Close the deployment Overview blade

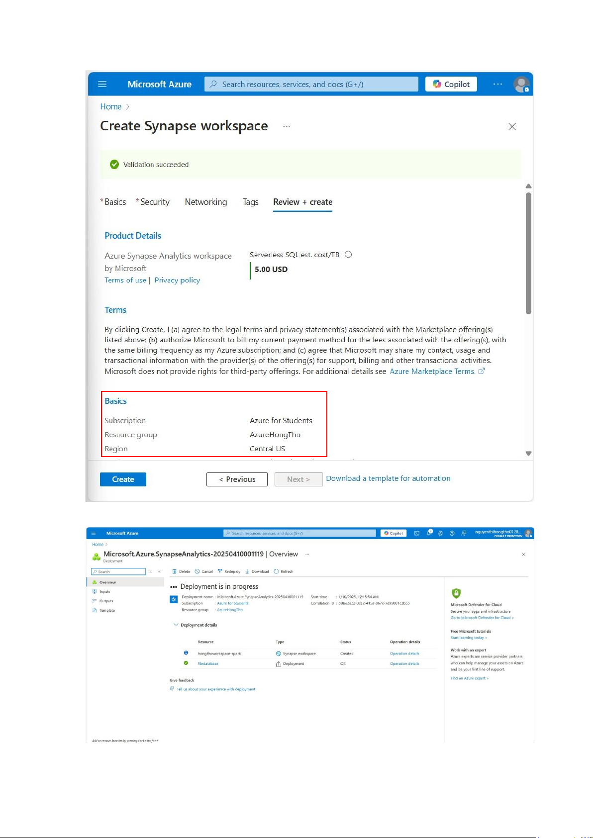point(523,554)
